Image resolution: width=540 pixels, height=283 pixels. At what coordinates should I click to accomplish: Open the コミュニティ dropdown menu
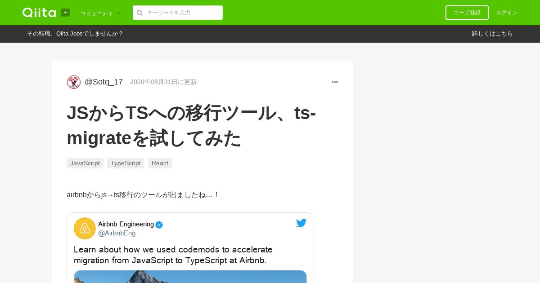[100, 13]
